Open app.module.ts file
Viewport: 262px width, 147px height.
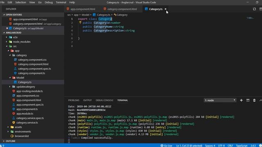25,114
